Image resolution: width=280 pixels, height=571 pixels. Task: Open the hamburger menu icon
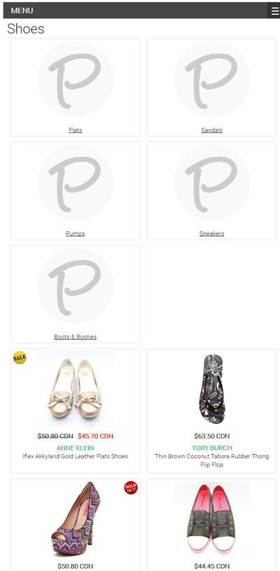tap(274, 11)
